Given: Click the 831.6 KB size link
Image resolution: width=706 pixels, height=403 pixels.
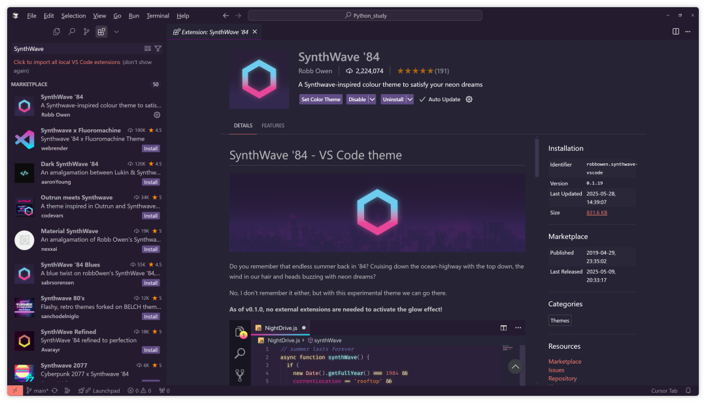Looking at the screenshot, I should click(x=597, y=213).
